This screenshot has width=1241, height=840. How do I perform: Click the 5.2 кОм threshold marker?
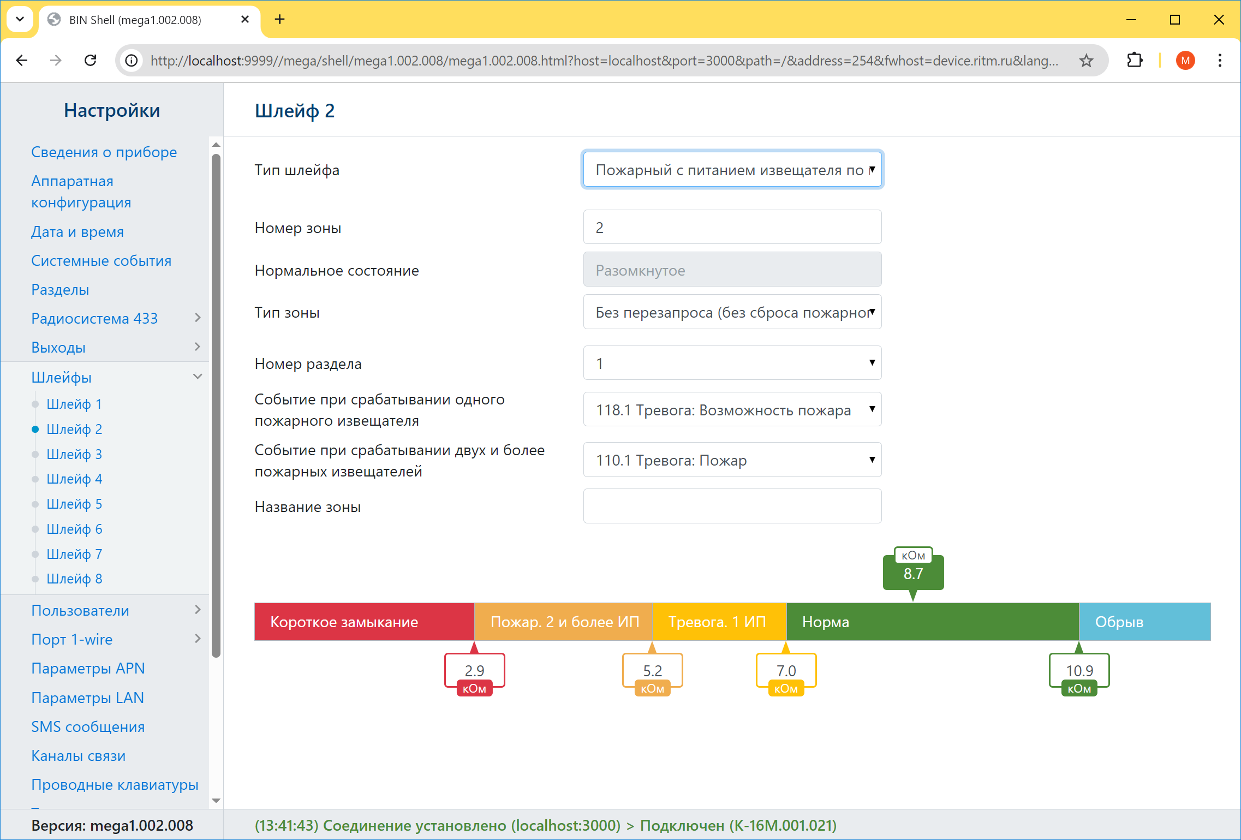[652, 670]
